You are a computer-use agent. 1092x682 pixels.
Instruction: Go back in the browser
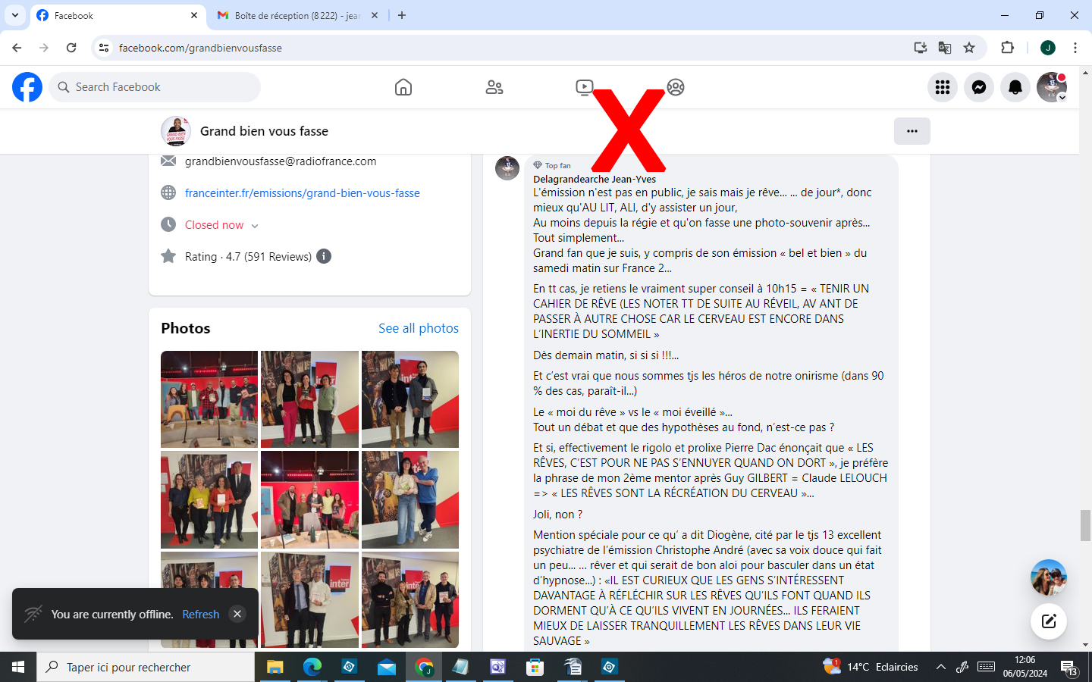click(17, 48)
